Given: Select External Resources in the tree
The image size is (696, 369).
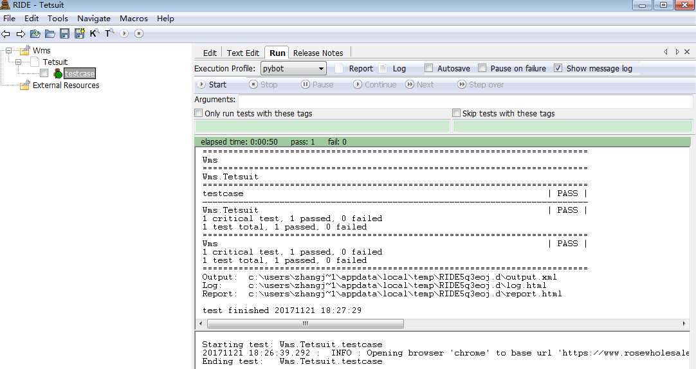Looking at the screenshot, I should click(x=66, y=85).
